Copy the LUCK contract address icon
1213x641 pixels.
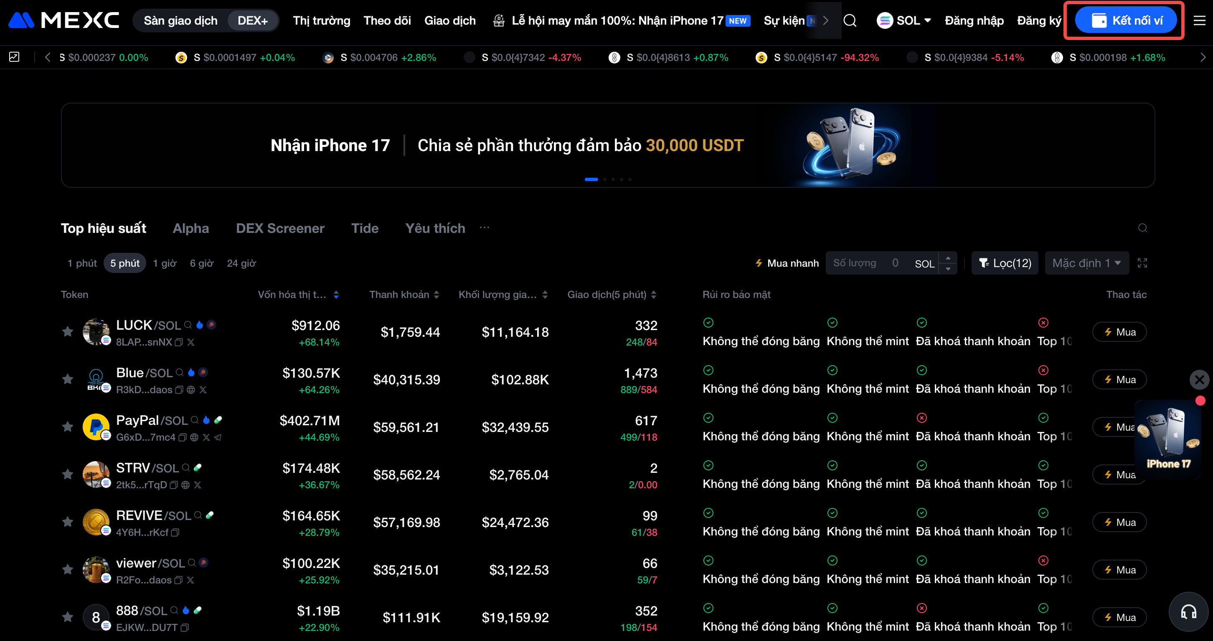tap(179, 342)
